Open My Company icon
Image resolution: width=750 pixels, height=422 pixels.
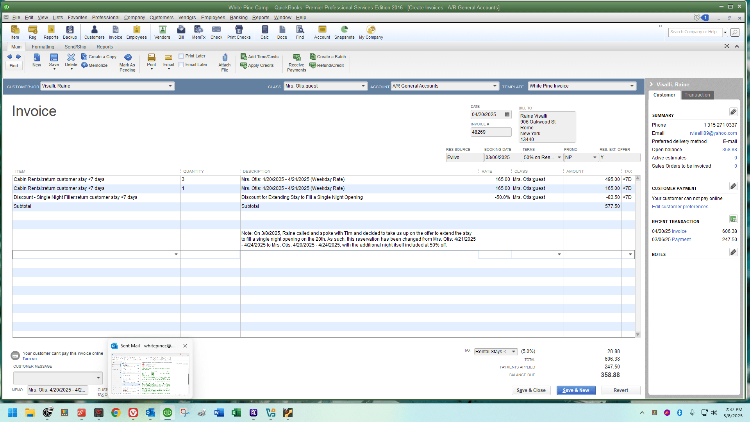pyautogui.click(x=371, y=32)
